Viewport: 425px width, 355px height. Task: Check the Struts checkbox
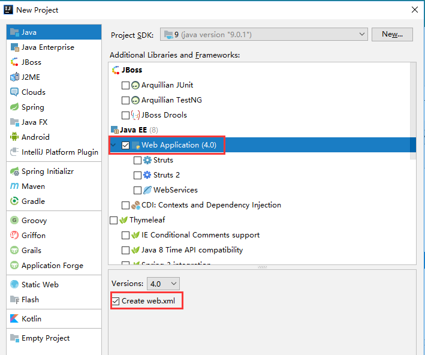(x=137, y=160)
